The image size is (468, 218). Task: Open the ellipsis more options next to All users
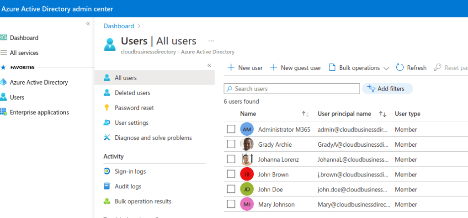pyautogui.click(x=211, y=41)
